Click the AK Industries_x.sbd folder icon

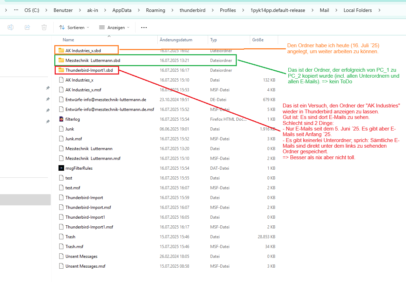[61, 50]
